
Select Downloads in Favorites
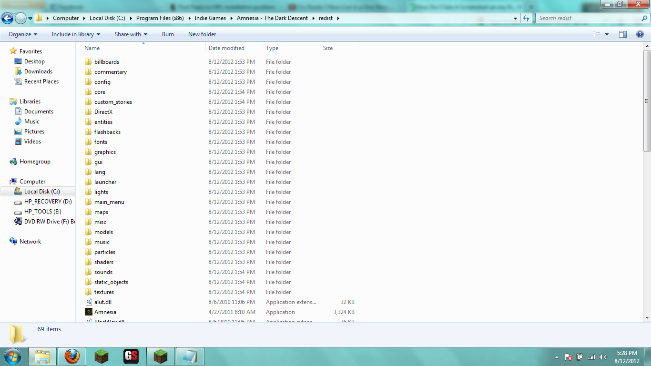click(38, 71)
